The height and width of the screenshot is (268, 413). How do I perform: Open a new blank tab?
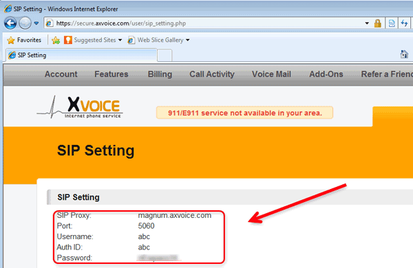click(x=165, y=55)
